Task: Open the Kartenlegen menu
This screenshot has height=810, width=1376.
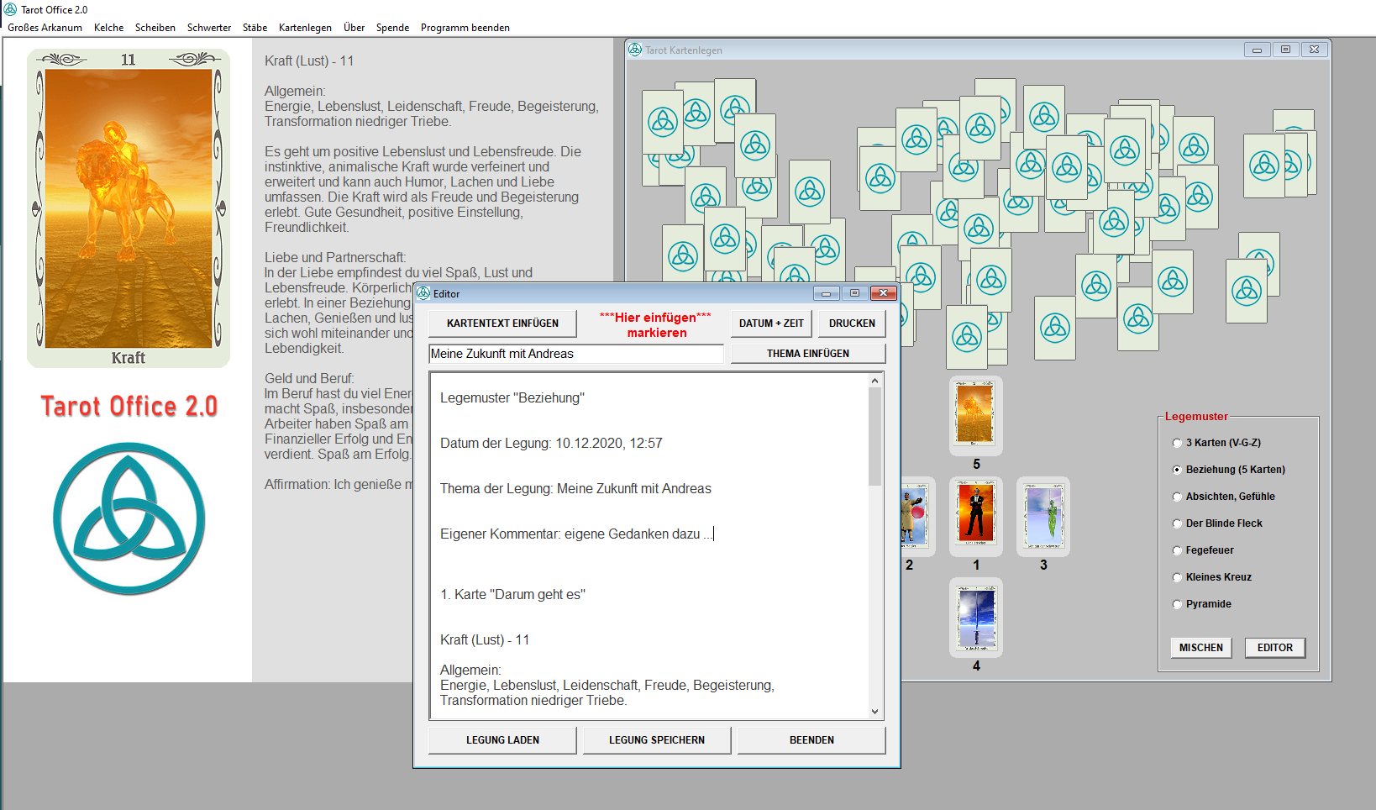Action: coord(305,28)
